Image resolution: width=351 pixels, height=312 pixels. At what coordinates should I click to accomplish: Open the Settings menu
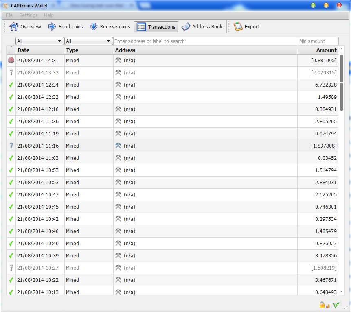pos(28,15)
